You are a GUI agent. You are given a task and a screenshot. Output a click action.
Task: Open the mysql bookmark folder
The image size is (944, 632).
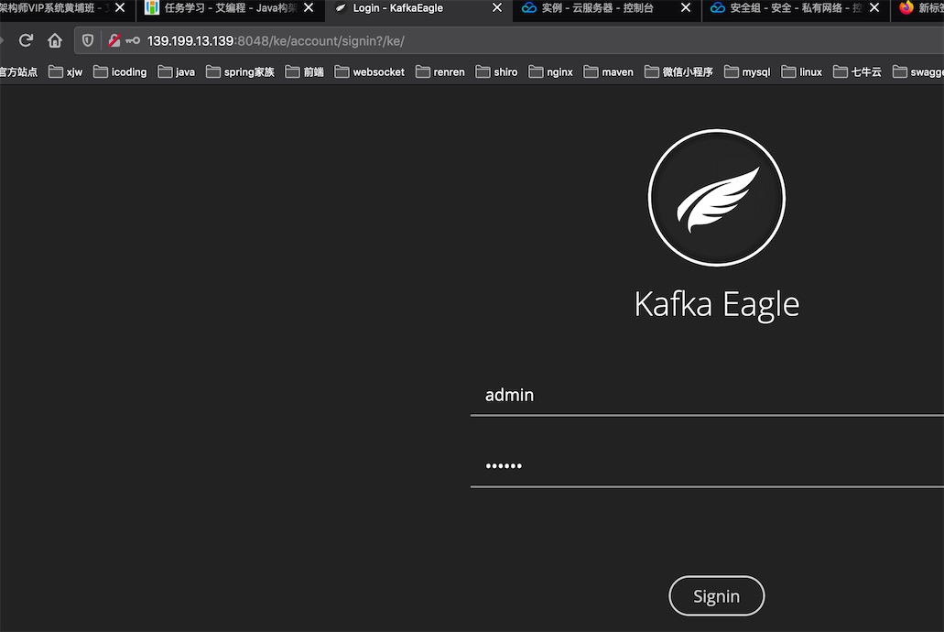coord(746,71)
